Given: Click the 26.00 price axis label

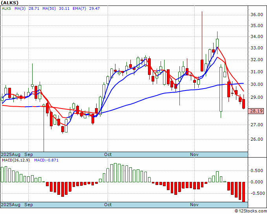Looking at the screenshot, I should click(x=257, y=139).
